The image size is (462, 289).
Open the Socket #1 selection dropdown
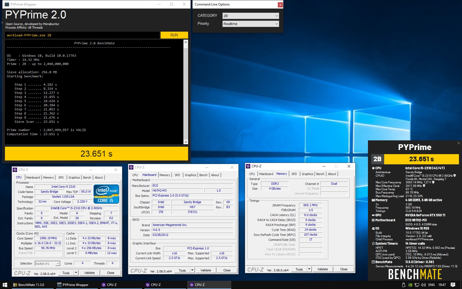tap(47, 264)
